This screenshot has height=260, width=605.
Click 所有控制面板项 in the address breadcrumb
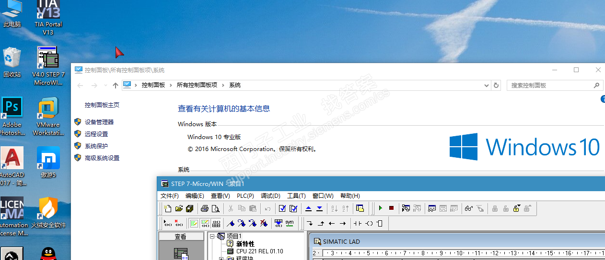(197, 85)
